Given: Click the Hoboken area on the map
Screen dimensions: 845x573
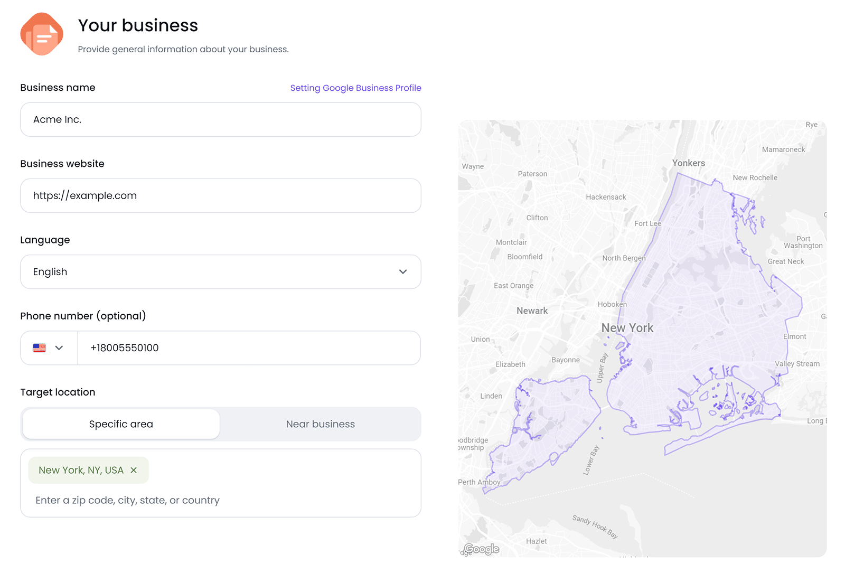Looking at the screenshot, I should (613, 304).
